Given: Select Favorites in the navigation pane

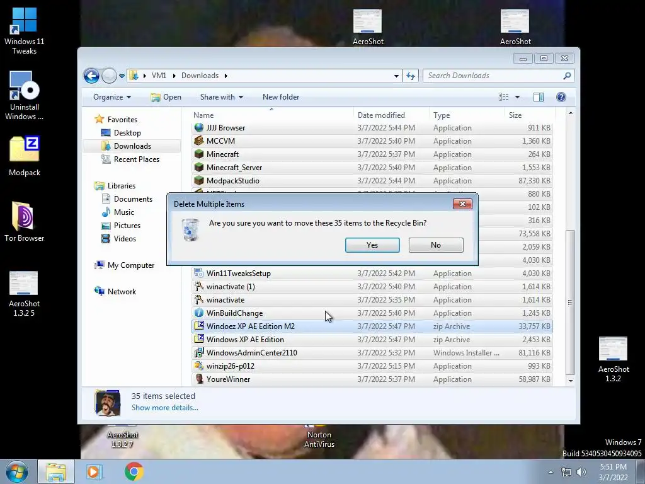Looking at the screenshot, I should pos(122,120).
